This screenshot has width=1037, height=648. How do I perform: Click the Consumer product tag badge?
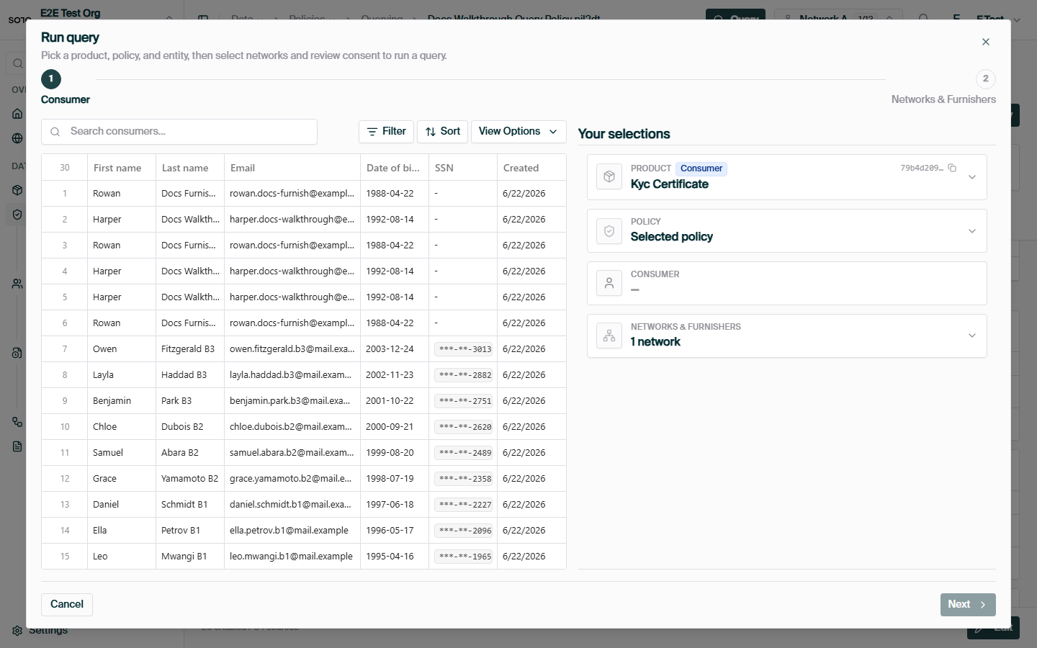pos(701,168)
